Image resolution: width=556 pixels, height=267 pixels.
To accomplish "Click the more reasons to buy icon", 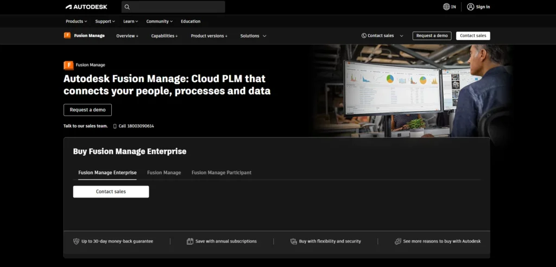I will click(398, 241).
